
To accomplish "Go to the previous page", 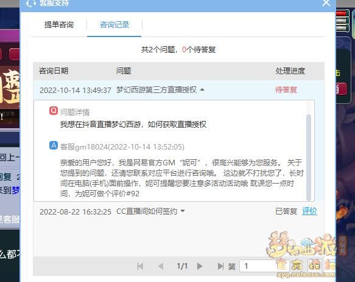I will pyautogui.click(x=161, y=266).
